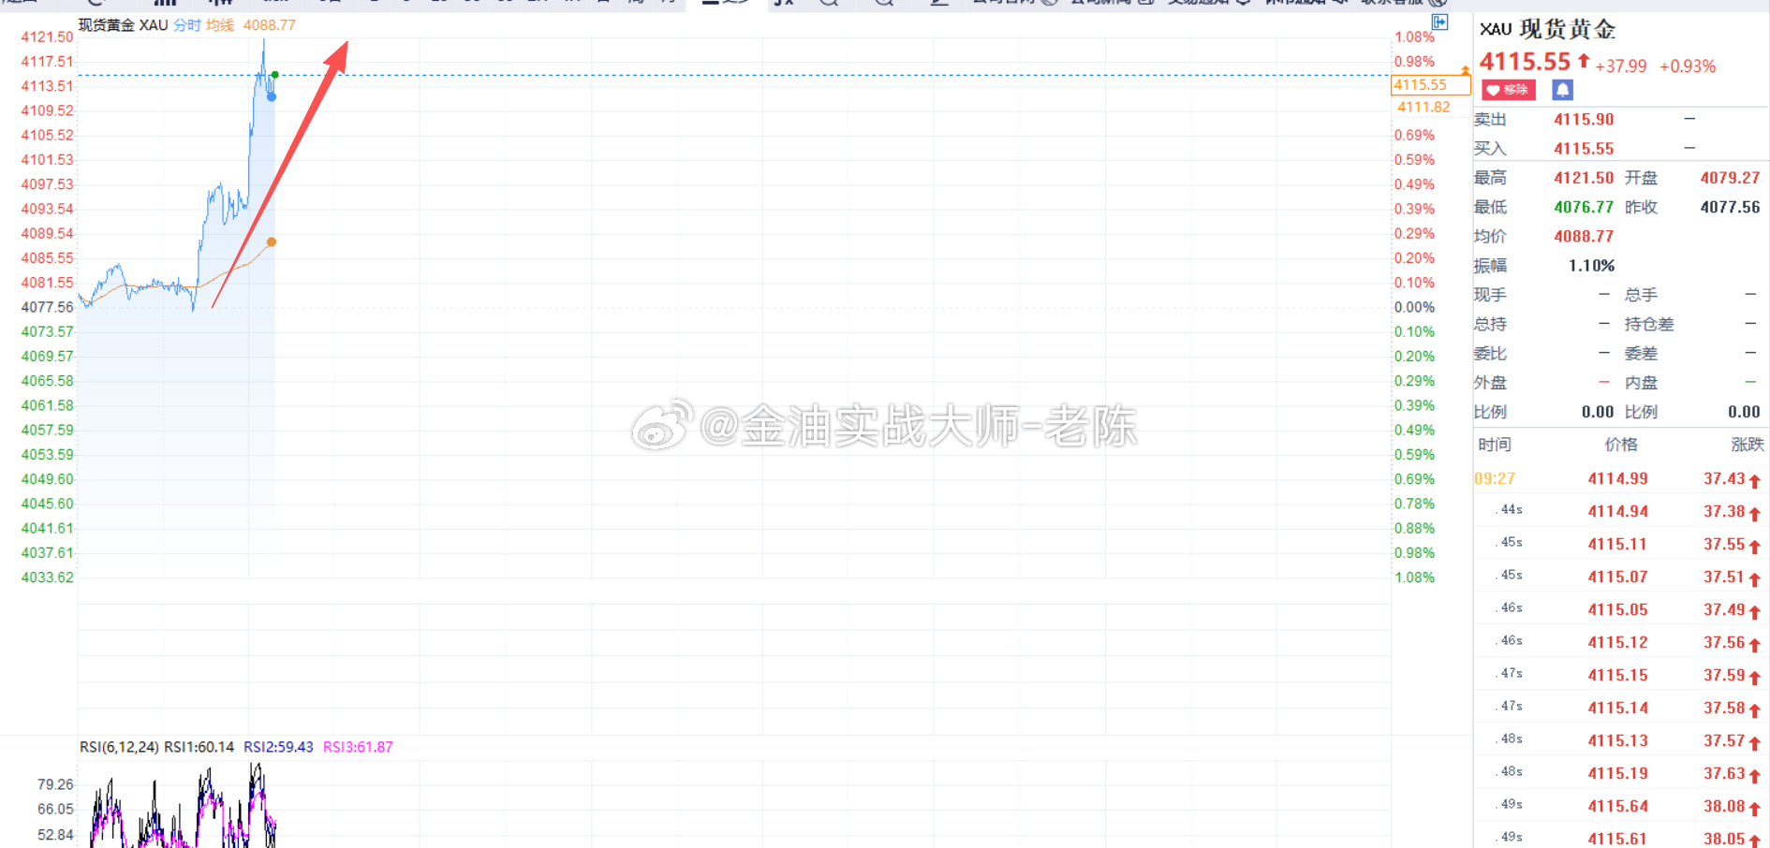This screenshot has height=848, width=1770.
Task: Click the 买入 price 4115.55
Action: point(1584,149)
